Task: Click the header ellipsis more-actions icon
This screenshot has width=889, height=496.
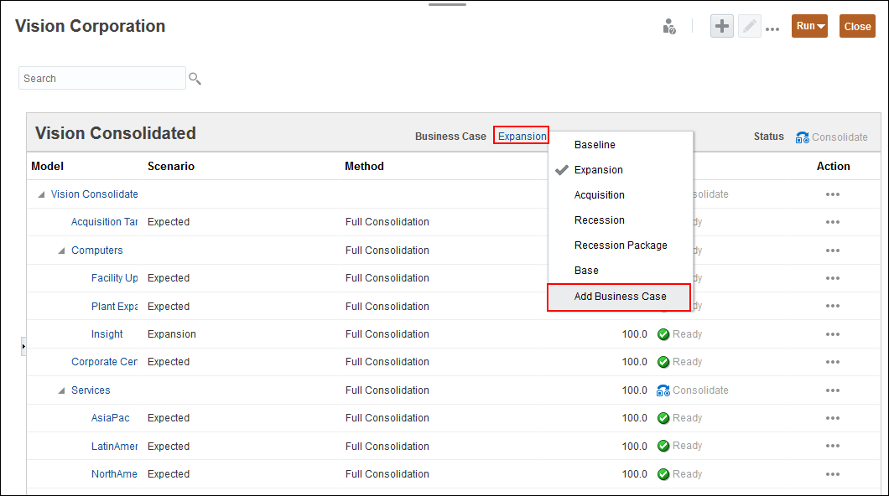Action: click(x=772, y=28)
